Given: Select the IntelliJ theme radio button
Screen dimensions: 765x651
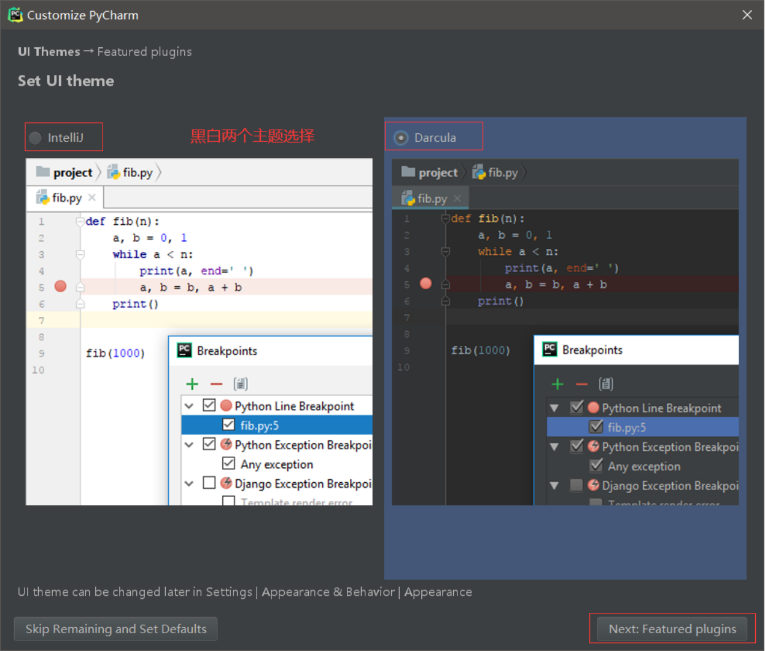Looking at the screenshot, I should pos(36,138).
